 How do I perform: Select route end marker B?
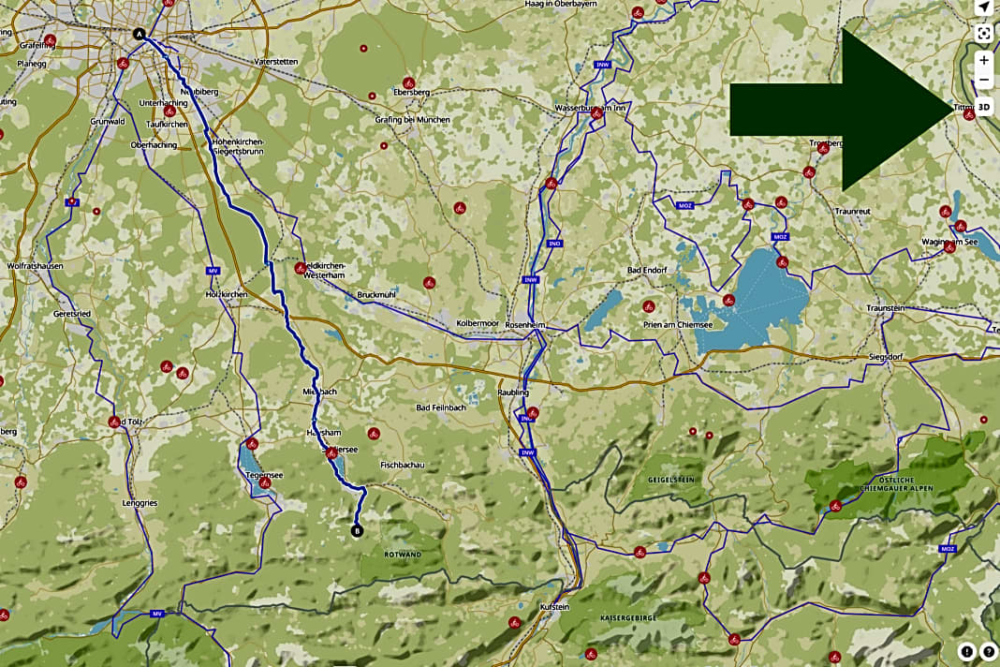click(357, 531)
